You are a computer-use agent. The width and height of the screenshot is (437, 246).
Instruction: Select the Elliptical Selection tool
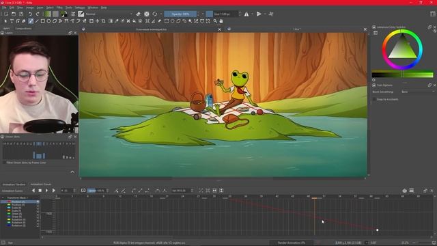tap(172, 21)
